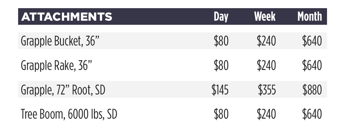Select the $145 day rate

220,90
